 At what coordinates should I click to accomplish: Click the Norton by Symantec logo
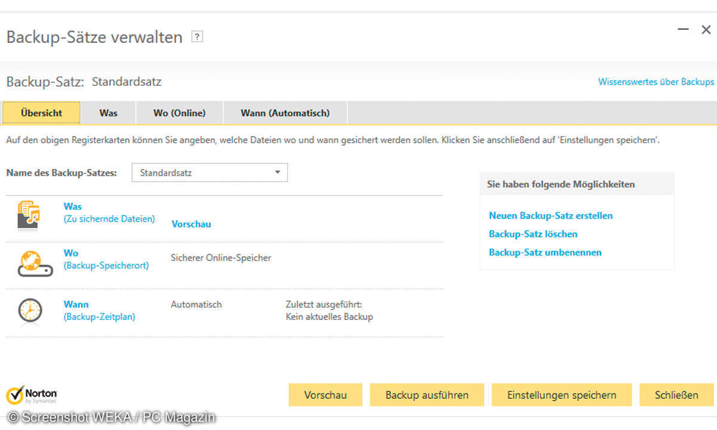pos(32,395)
